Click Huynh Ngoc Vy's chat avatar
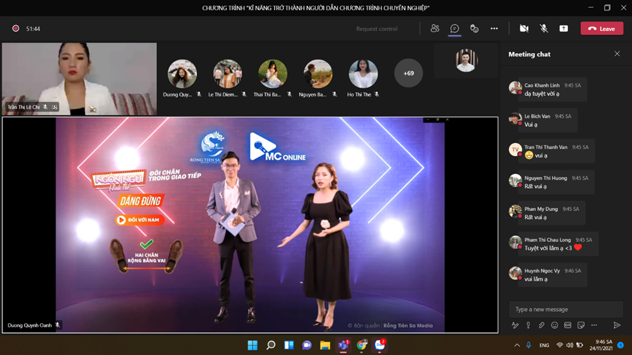The width and height of the screenshot is (632, 355). [515, 273]
